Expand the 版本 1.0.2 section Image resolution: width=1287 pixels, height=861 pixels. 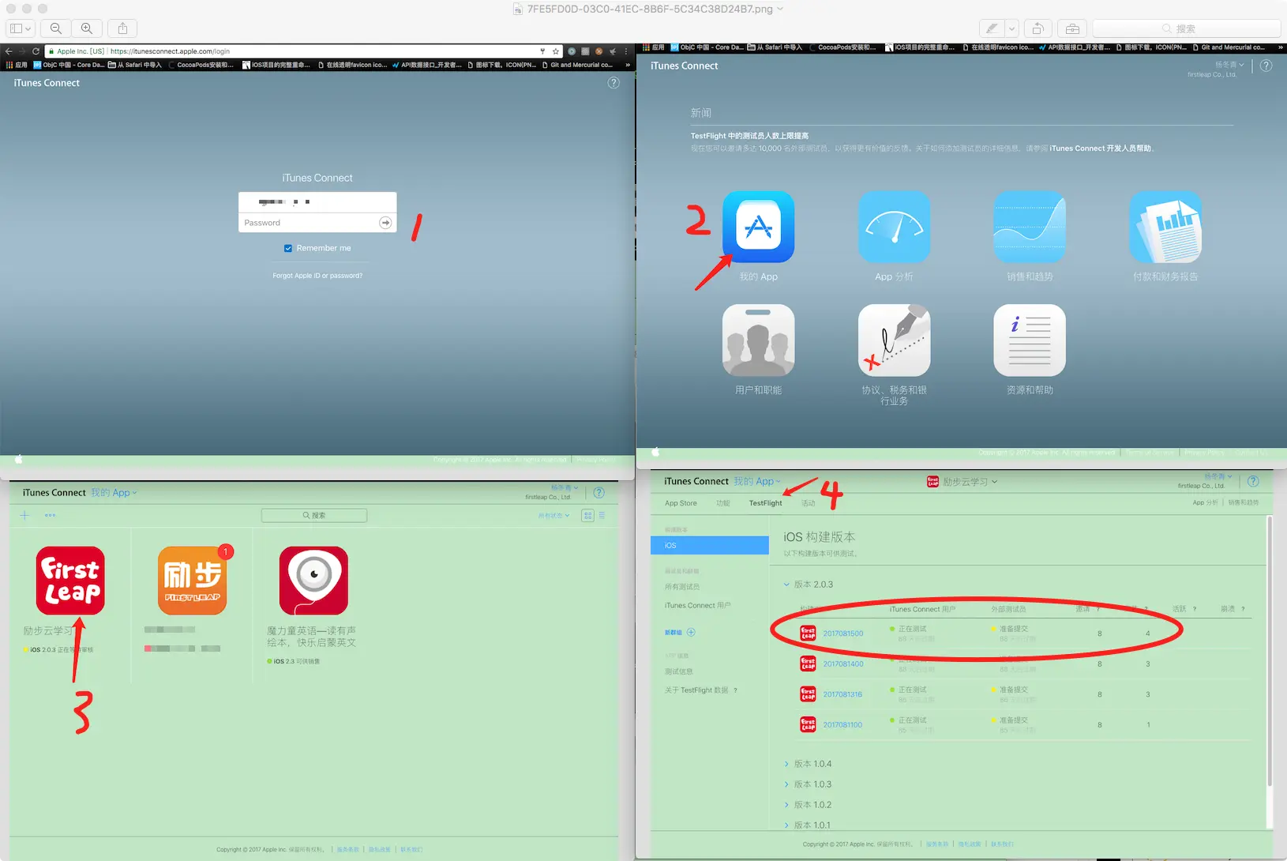[786, 805]
